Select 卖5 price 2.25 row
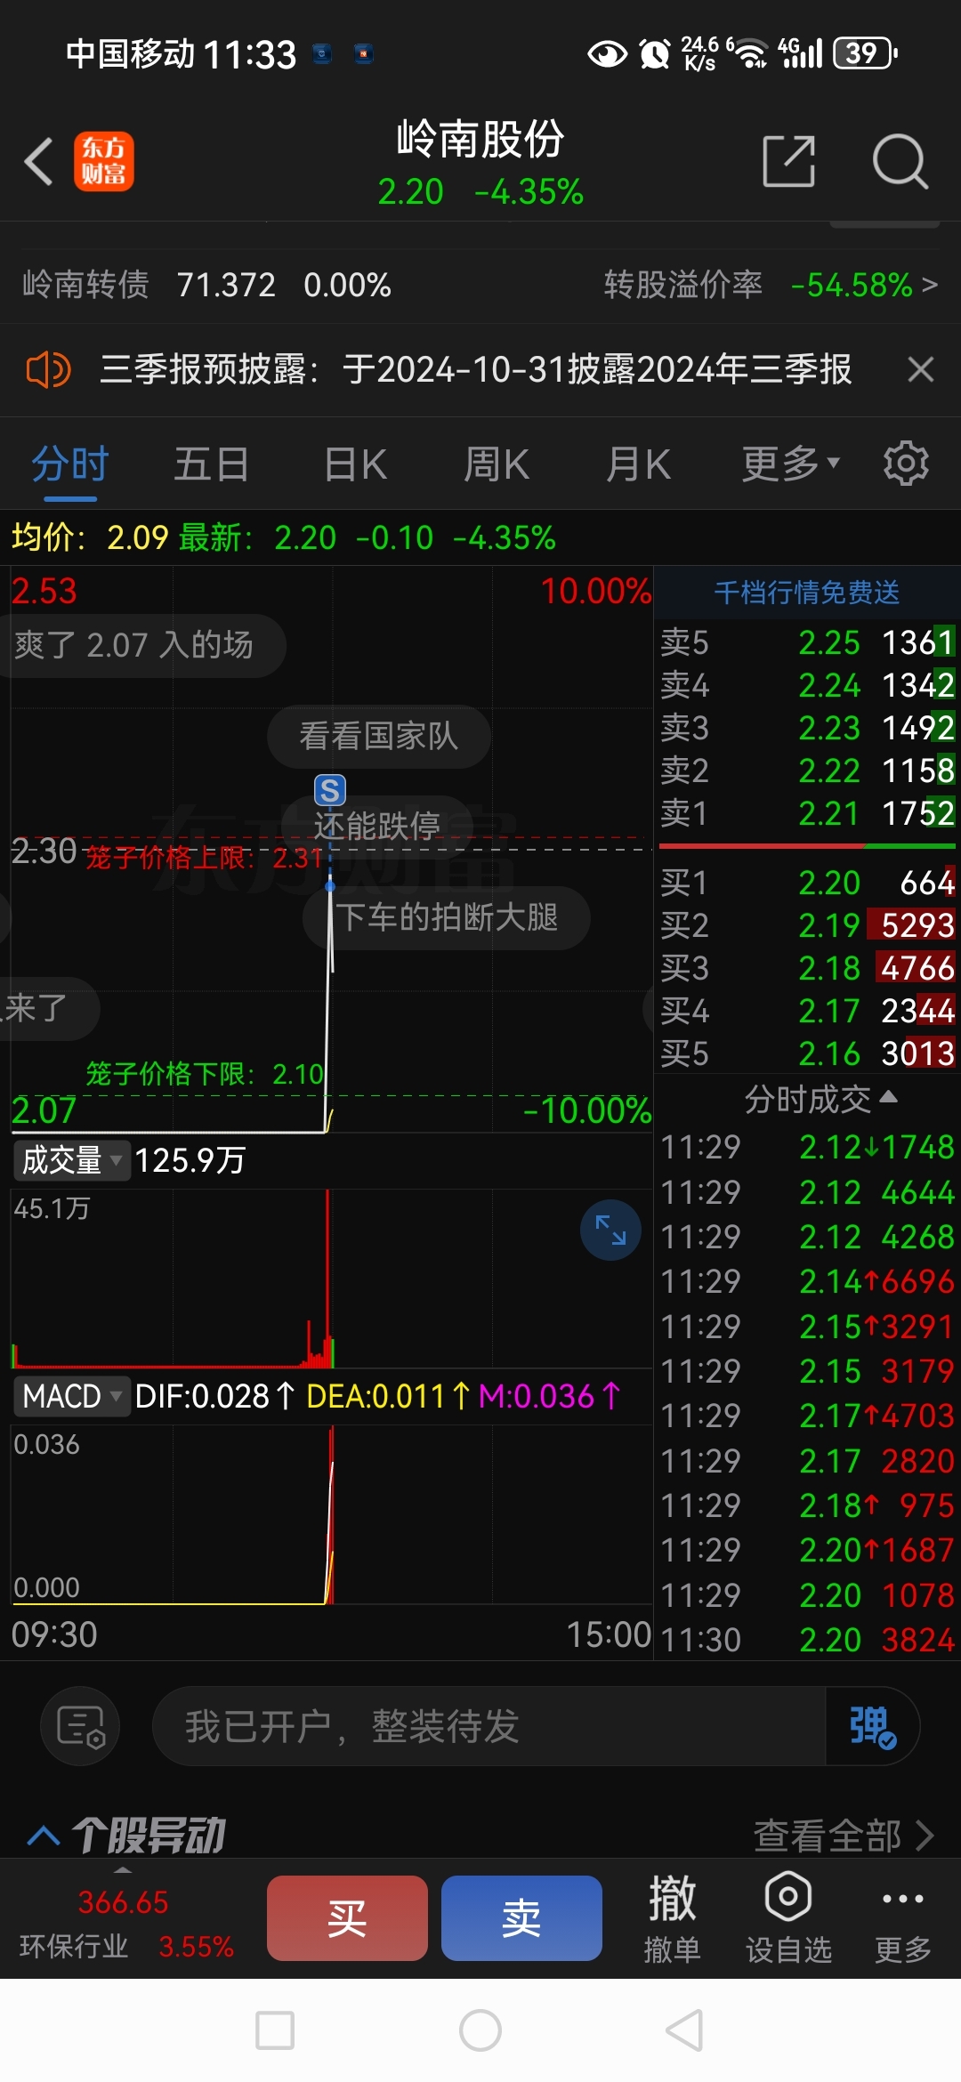The height and width of the screenshot is (2082, 961). click(x=807, y=642)
